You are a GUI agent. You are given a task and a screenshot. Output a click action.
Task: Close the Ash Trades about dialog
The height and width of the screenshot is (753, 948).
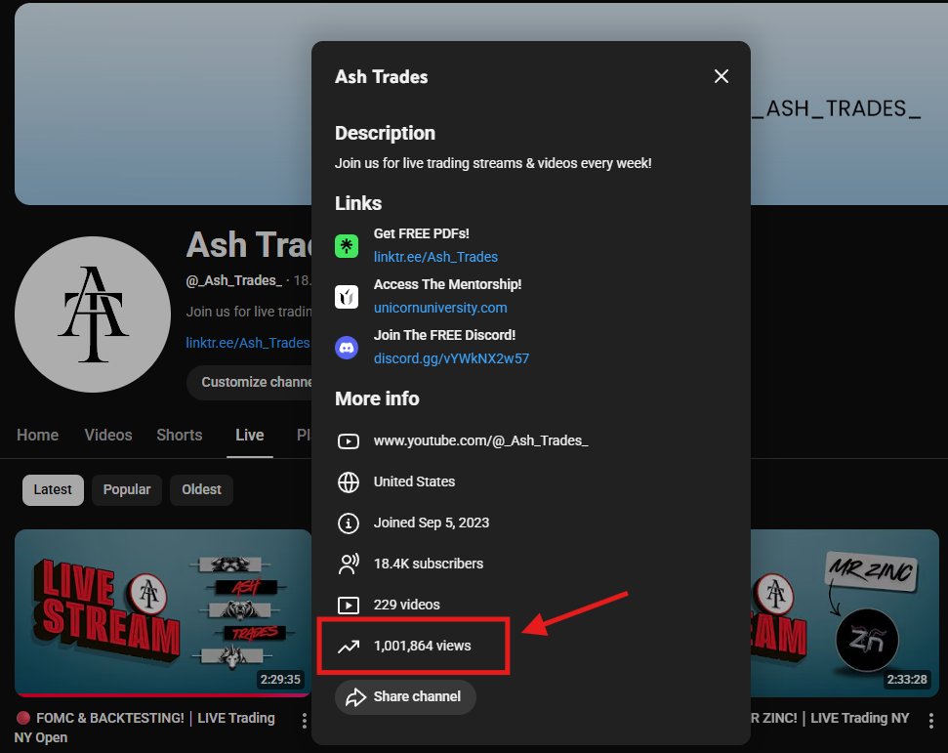pyautogui.click(x=721, y=76)
